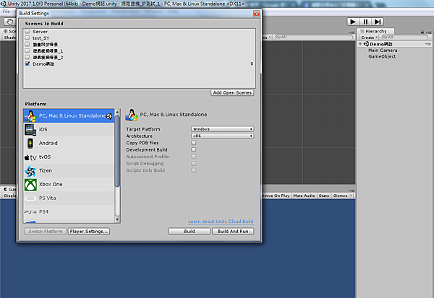Toggle the scene ending _2 checkbox

pyautogui.click(x=27, y=57)
